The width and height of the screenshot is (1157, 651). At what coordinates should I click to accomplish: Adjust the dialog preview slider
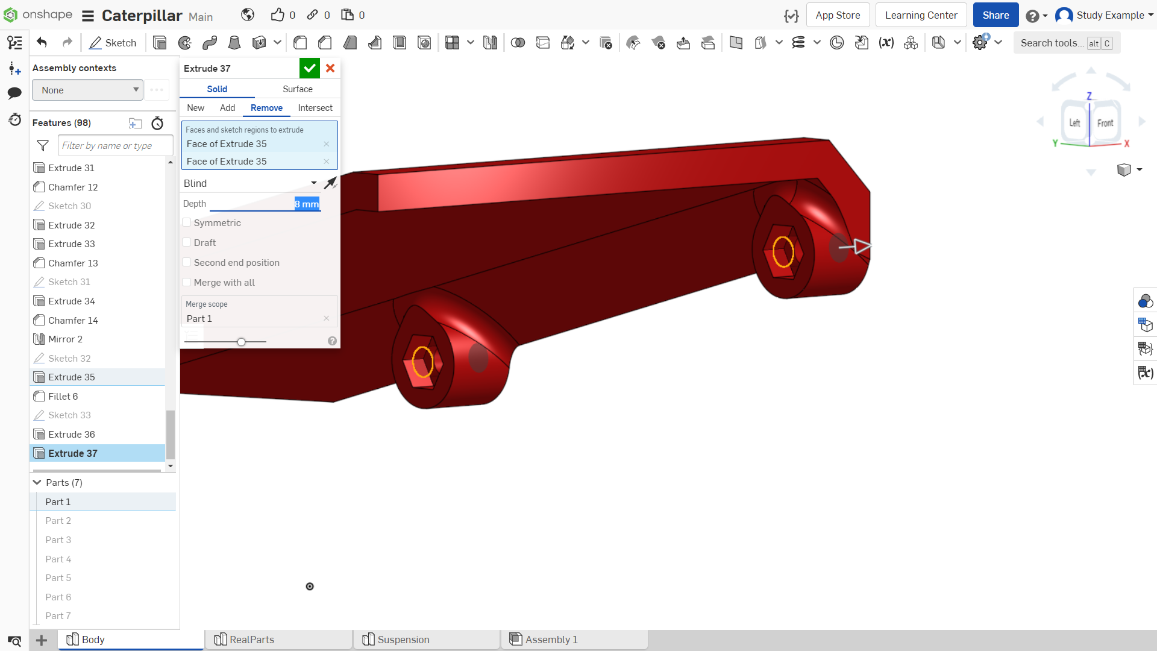tap(241, 342)
